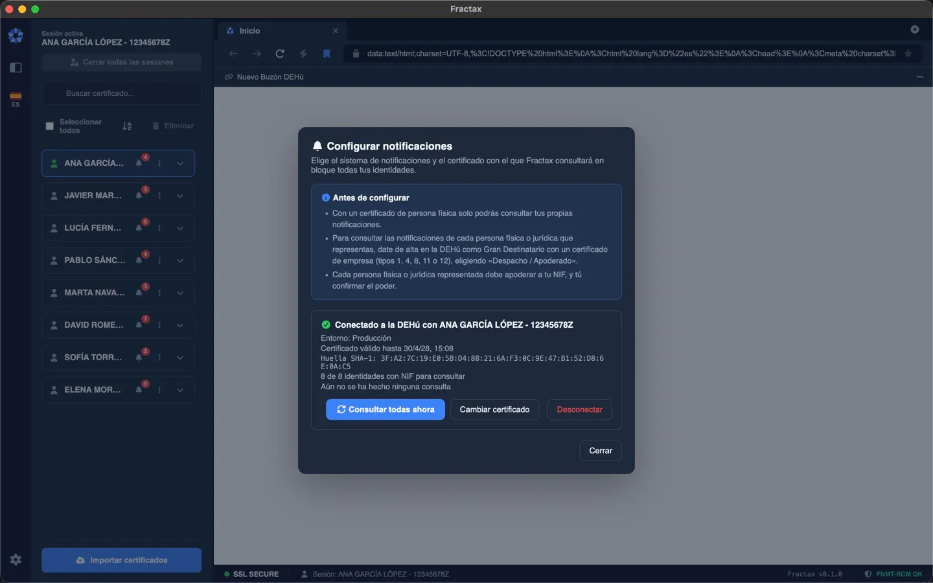Viewport: 933px width, 583px height.
Task: Click the sort order icon in certificate list
Action: click(127, 126)
